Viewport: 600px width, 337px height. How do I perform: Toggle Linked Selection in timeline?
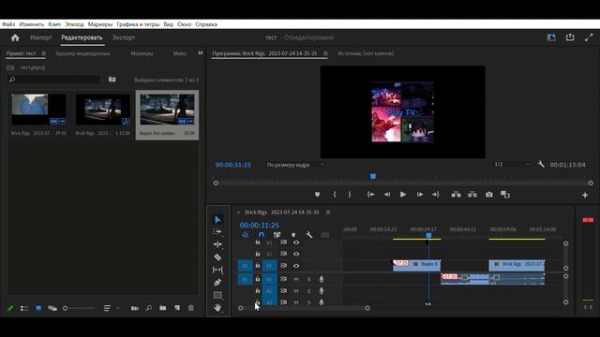(277, 235)
